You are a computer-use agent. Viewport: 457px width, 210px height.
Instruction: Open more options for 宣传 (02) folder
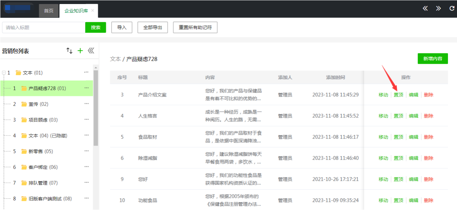coord(87,104)
